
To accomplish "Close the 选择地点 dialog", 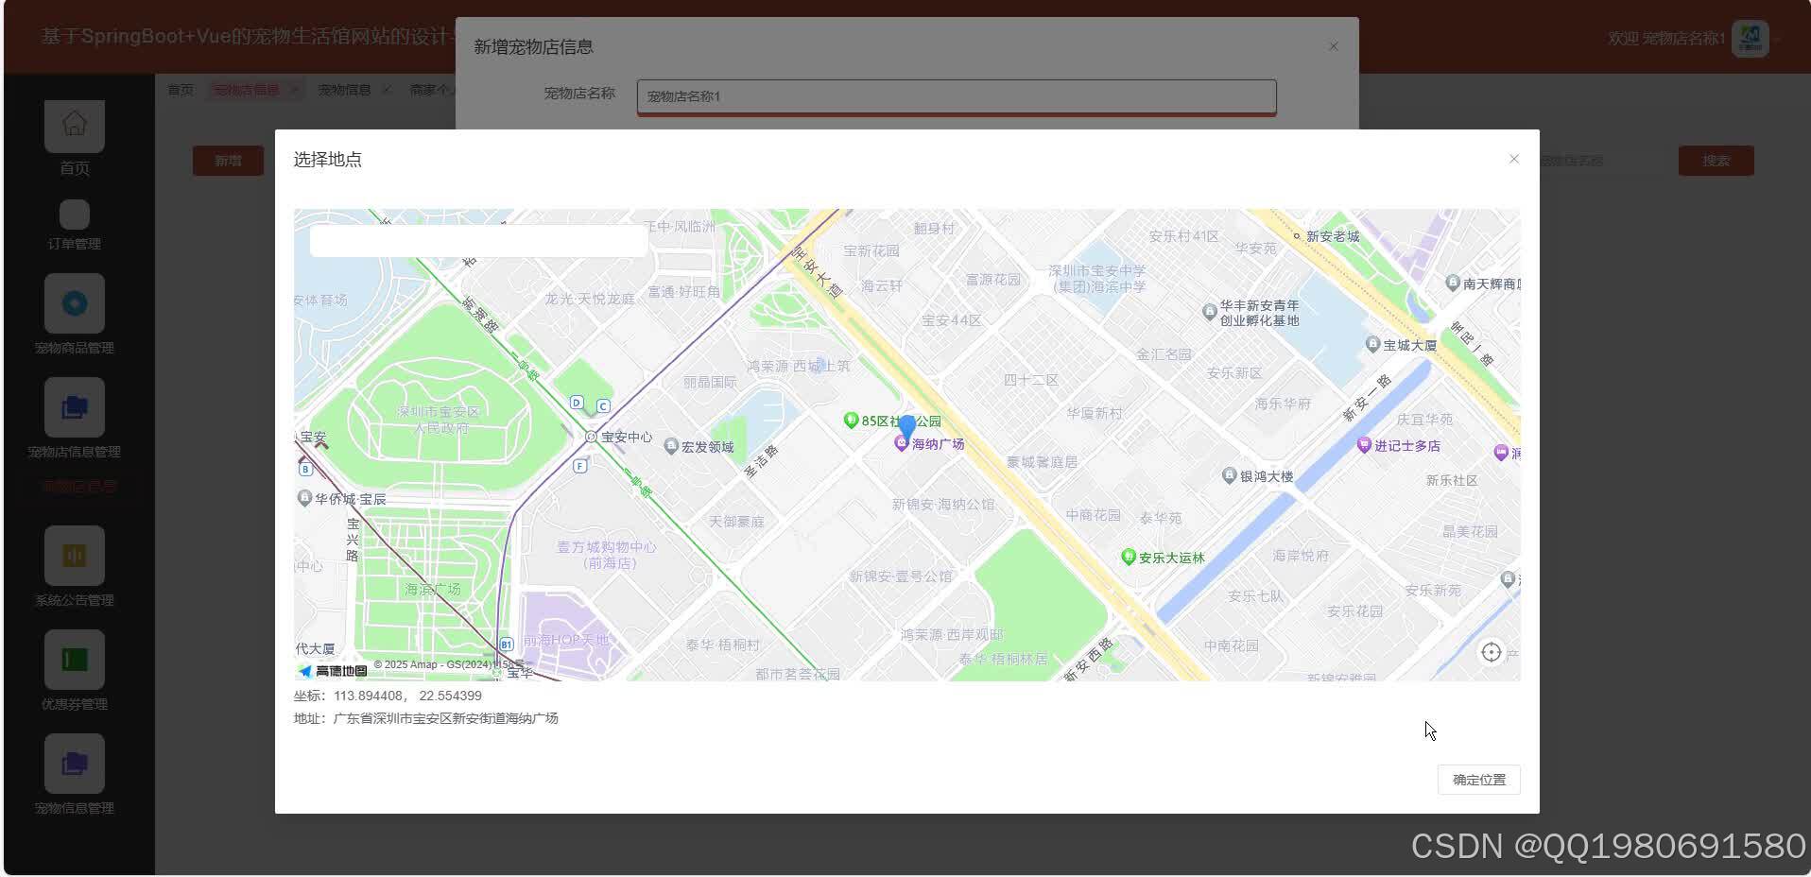I will (1514, 159).
